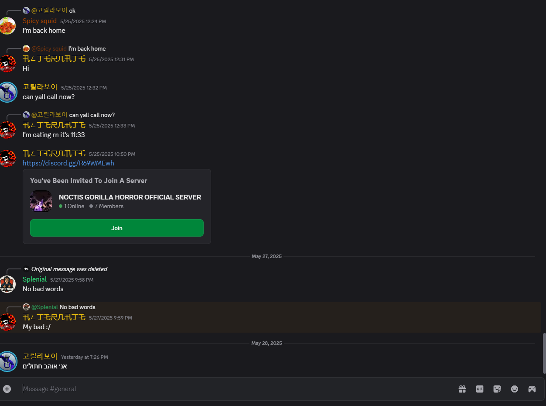Click the plus attachment button in message bar
The height and width of the screenshot is (406, 546).
[x=7, y=389]
